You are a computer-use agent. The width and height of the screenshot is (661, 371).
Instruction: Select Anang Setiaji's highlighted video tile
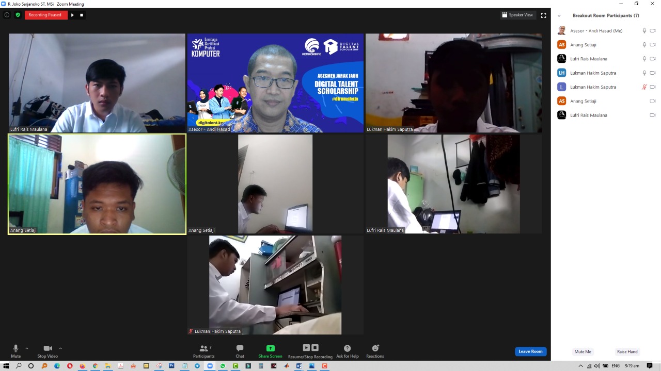tap(97, 184)
